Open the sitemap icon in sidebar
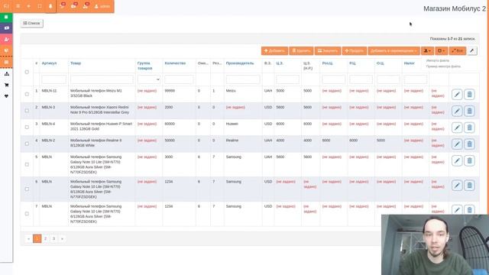 coord(6,74)
